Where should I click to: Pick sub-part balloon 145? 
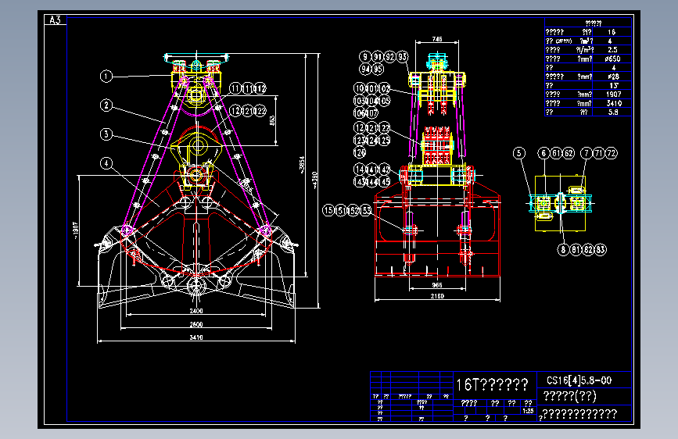pos(385,182)
